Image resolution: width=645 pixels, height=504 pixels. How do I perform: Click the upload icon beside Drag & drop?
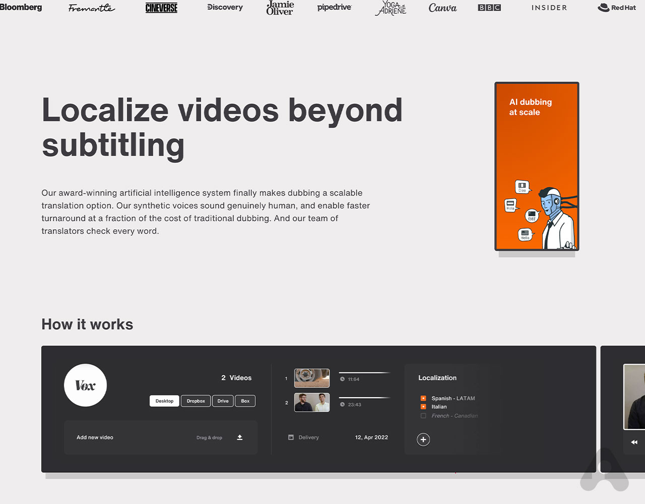[240, 437]
